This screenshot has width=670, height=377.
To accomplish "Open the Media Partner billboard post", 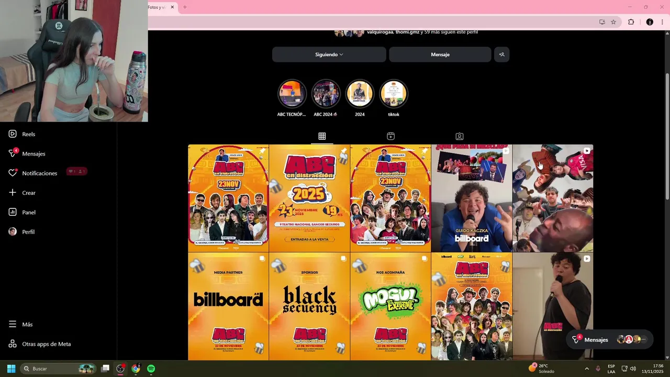I will pos(228,306).
